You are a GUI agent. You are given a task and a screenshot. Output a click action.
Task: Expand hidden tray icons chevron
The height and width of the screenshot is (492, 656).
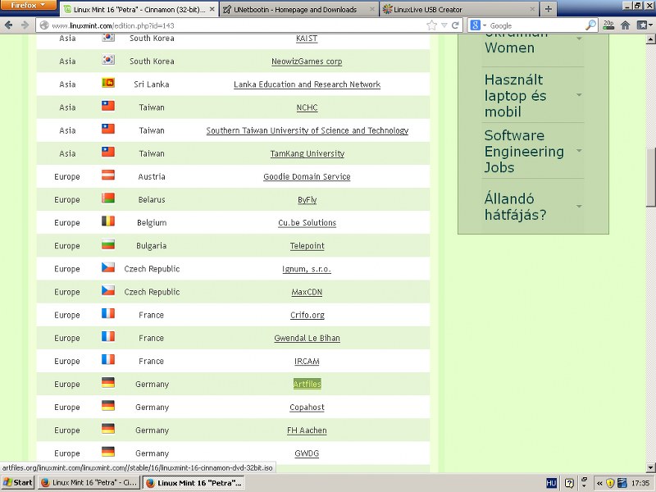599,483
